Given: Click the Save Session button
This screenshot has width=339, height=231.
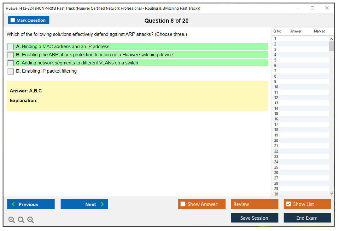Looking at the screenshot, I should pos(254,218).
